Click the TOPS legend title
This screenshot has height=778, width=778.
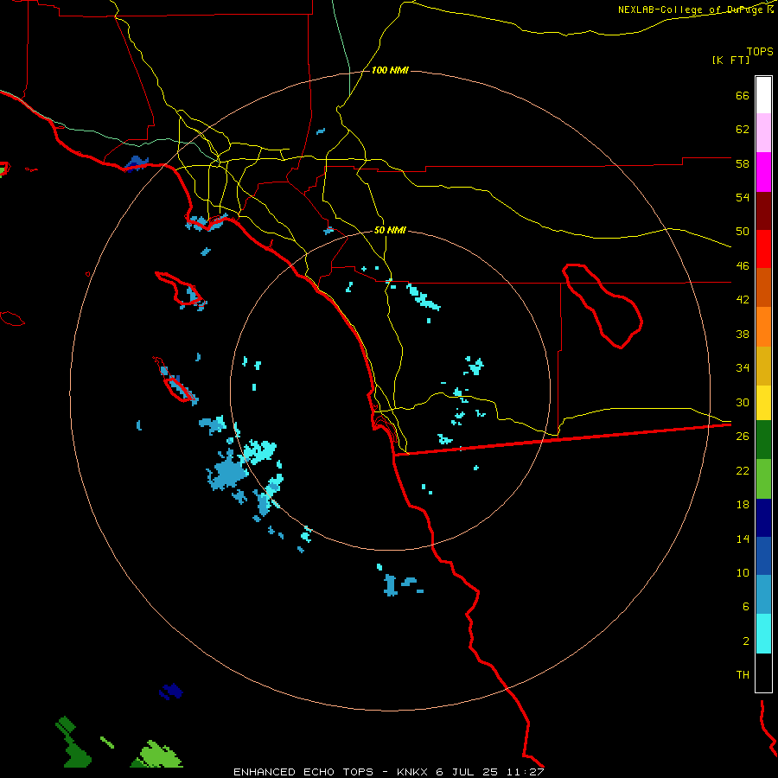(760, 51)
